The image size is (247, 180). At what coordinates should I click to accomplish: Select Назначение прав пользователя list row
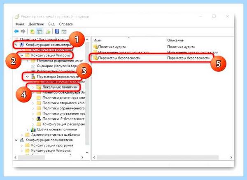pos(123,52)
